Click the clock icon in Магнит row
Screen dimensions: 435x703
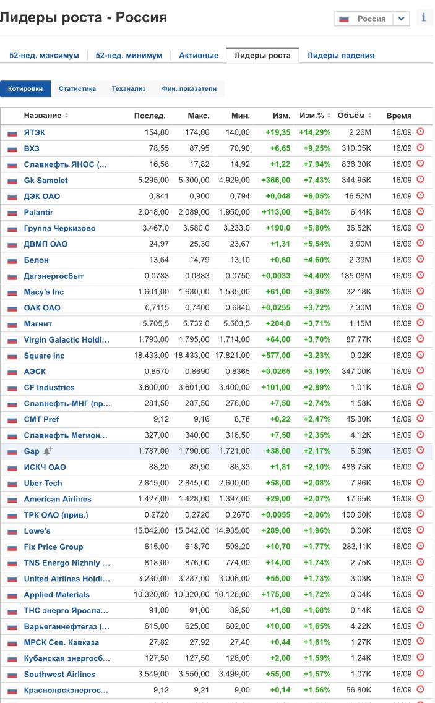[421, 323]
